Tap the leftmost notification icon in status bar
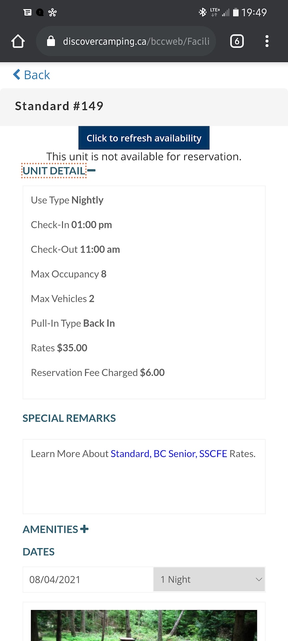 pyautogui.click(x=27, y=13)
